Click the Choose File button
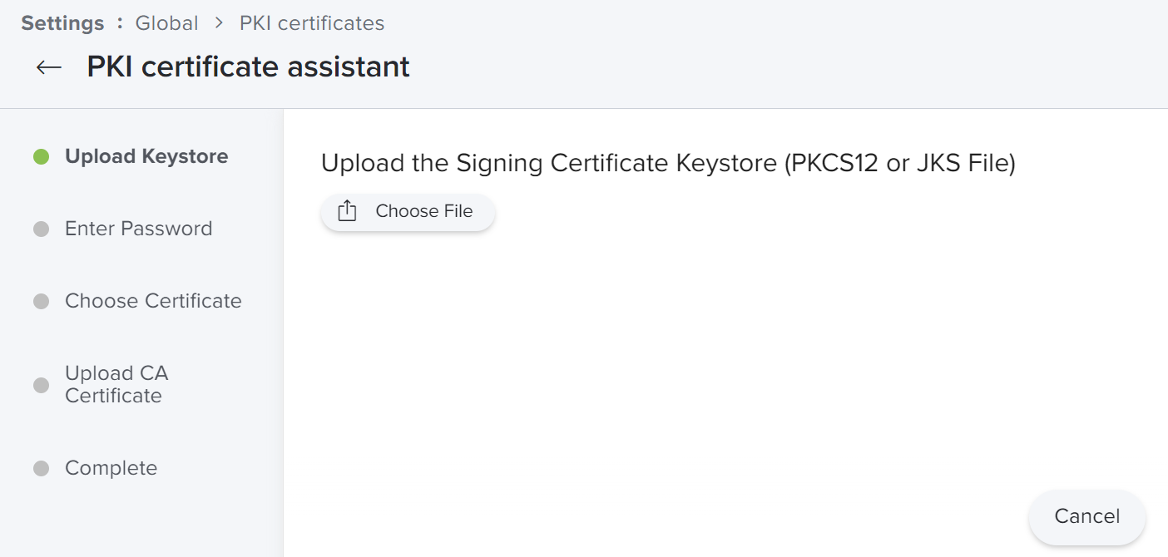The width and height of the screenshot is (1168, 557). [x=408, y=211]
